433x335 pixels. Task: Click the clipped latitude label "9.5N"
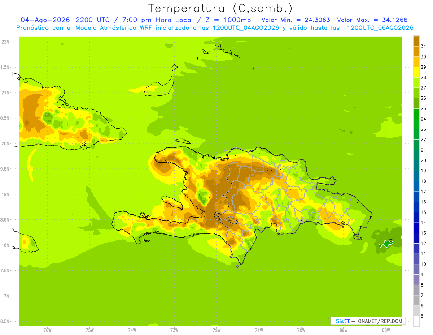point(5,169)
